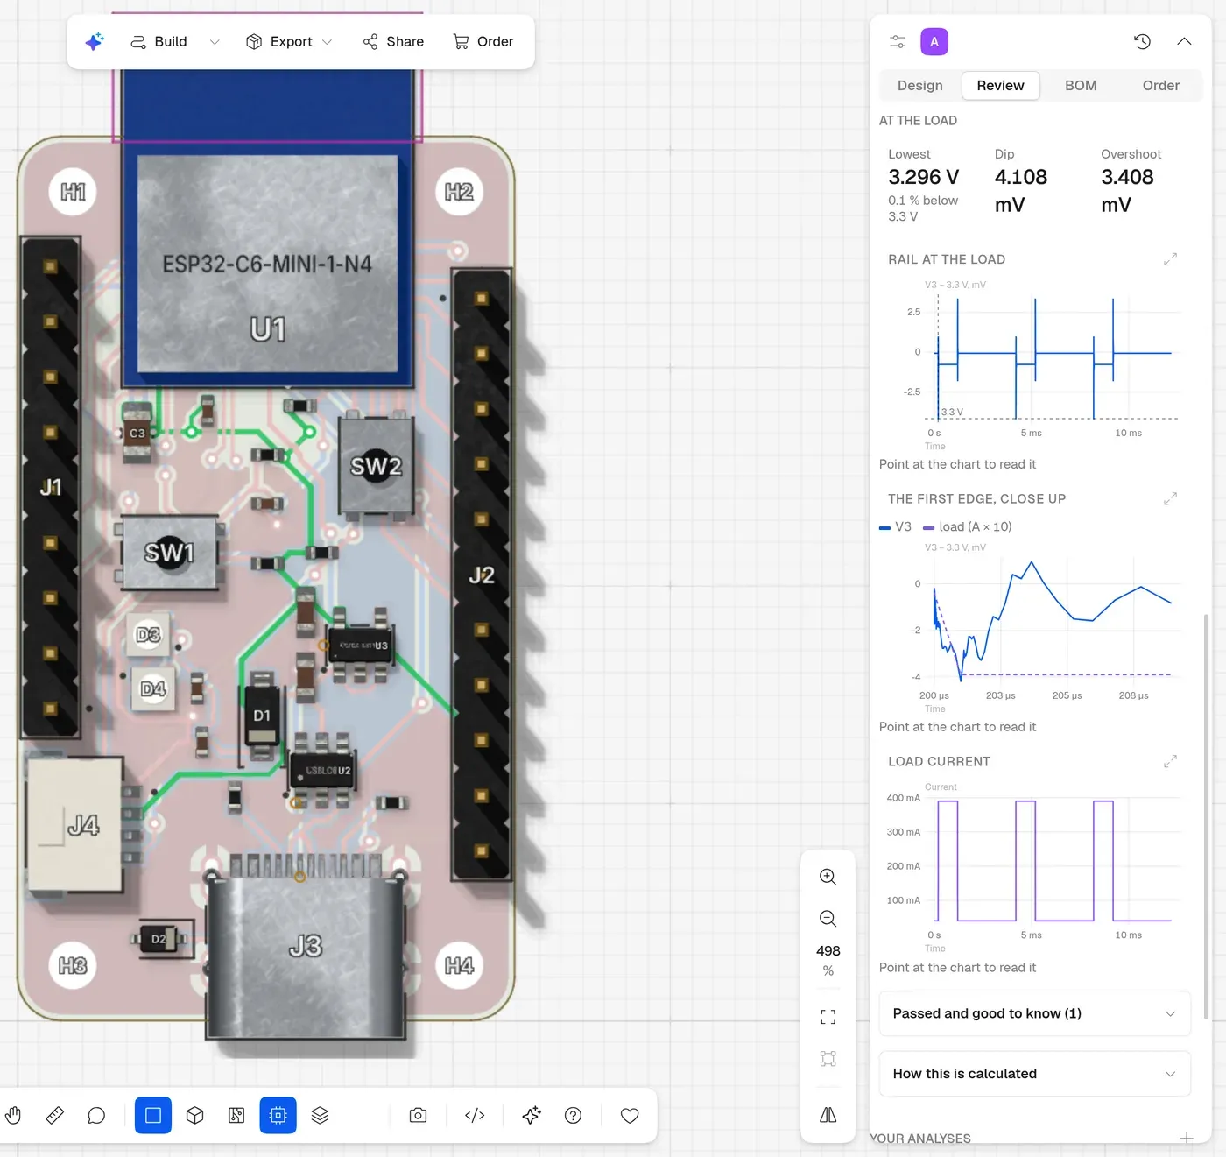
Task: Click the purple A avatar badge
Action: [934, 41]
